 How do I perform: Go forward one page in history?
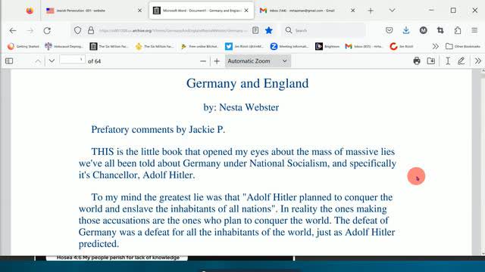(x=30, y=30)
